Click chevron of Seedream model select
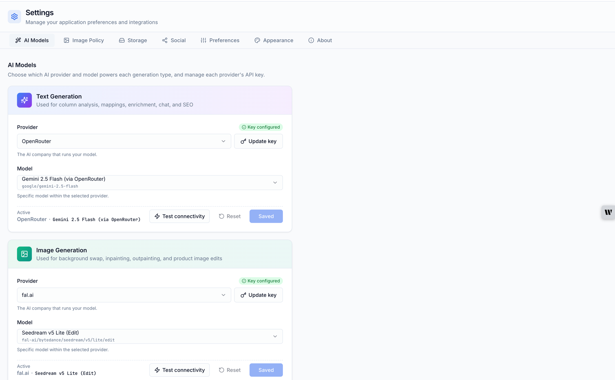Image resolution: width=615 pixels, height=380 pixels. pos(275,336)
